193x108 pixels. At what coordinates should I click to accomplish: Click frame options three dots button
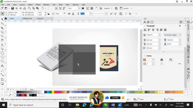(x=180, y=64)
